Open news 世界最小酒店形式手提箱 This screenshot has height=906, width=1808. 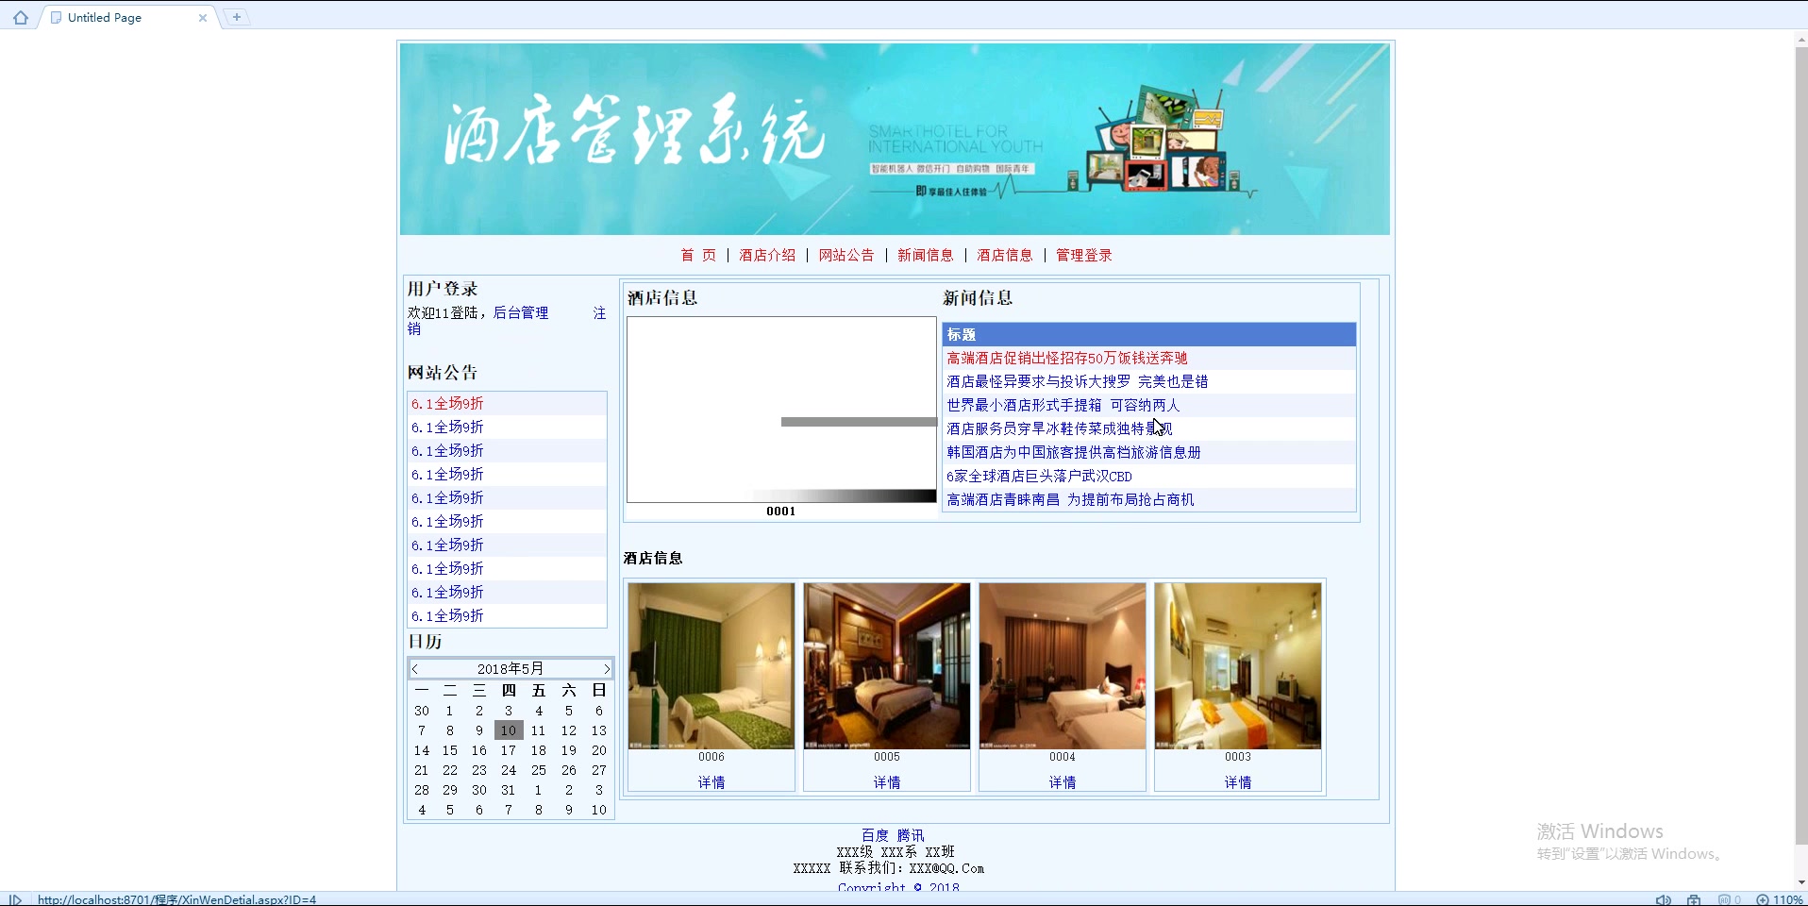(1063, 405)
